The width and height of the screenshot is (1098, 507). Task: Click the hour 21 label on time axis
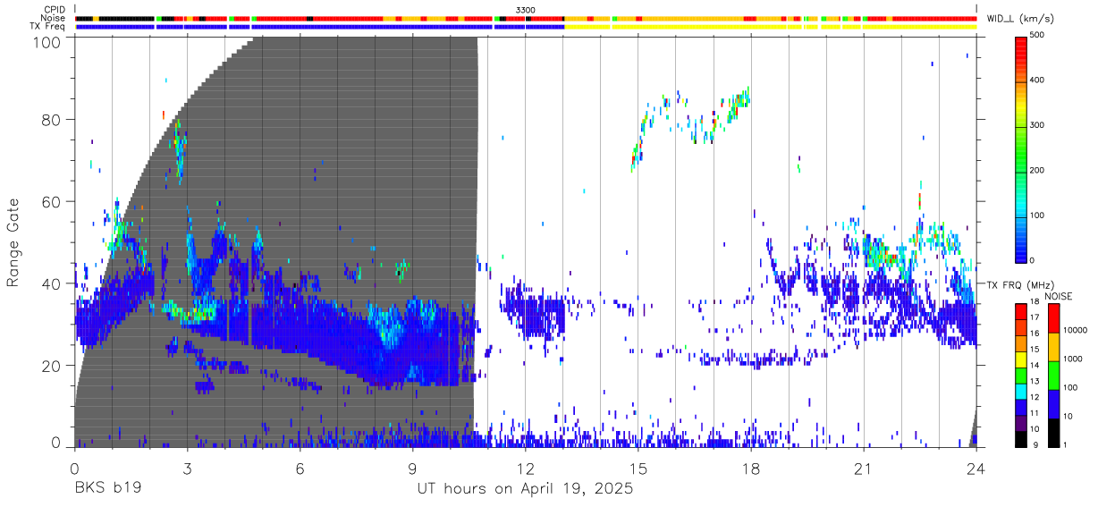pos(863,467)
